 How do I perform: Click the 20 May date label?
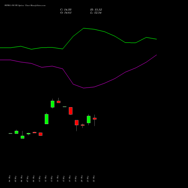tap(82, 179)
